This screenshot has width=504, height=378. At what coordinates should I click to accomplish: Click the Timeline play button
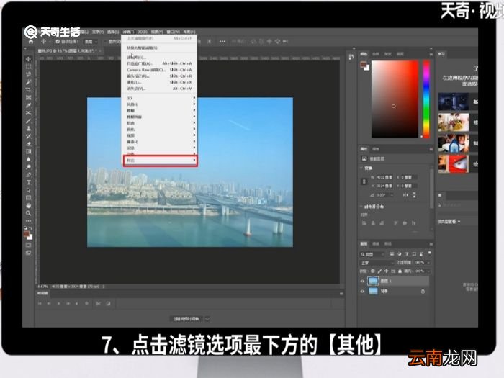coord(58,303)
